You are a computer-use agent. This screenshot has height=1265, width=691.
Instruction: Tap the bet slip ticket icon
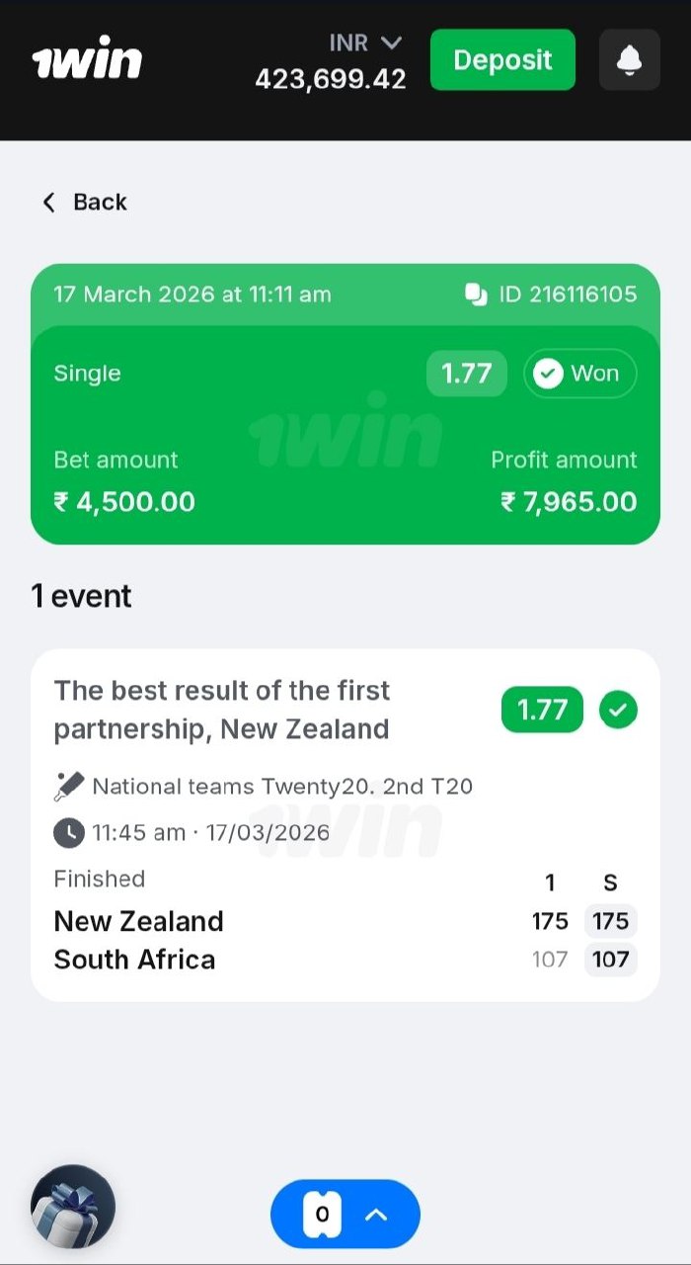pos(322,1215)
